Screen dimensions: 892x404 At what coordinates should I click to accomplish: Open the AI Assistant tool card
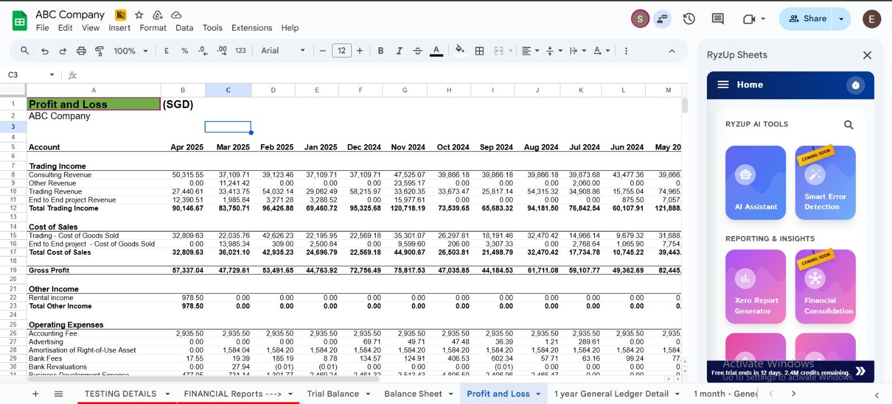pyautogui.click(x=755, y=183)
